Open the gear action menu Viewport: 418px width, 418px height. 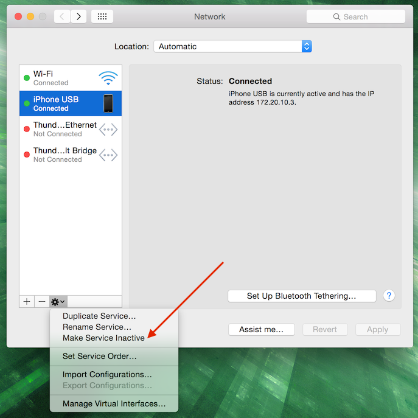pos(58,302)
